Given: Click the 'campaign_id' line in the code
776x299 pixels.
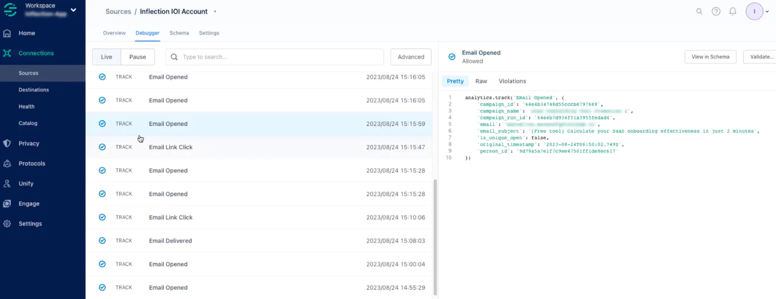Looking at the screenshot, I should (x=540, y=104).
